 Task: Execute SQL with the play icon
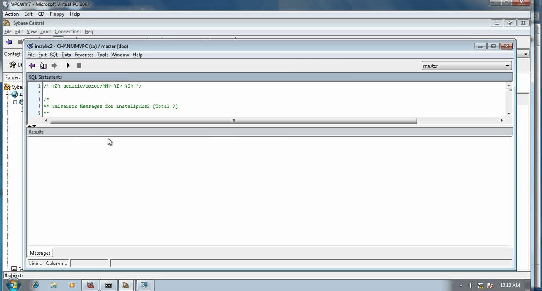[68, 66]
